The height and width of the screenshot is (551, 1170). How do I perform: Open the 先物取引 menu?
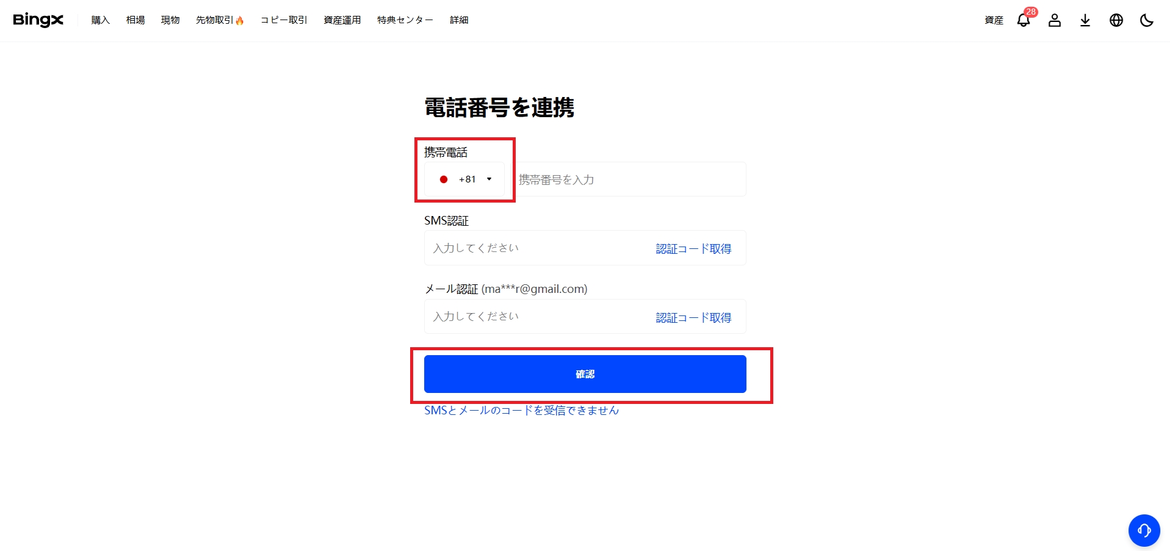coord(220,20)
